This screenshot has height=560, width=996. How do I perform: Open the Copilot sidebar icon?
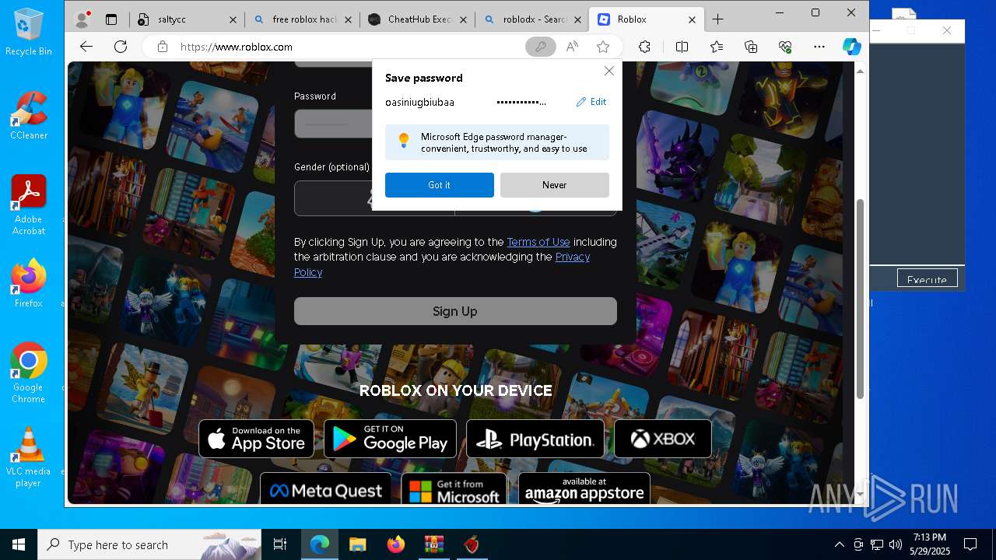pos(852,47)
